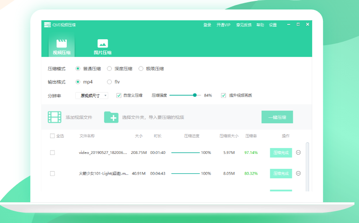The height and width of the screenshot is (223, 359).
Task: Click the 时长 column header
Action: click(x=158, y=136)
